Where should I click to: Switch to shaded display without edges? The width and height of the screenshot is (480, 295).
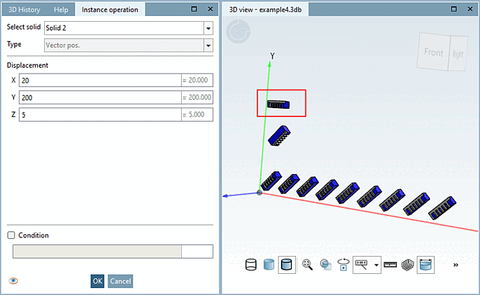(x=269, y=265)
